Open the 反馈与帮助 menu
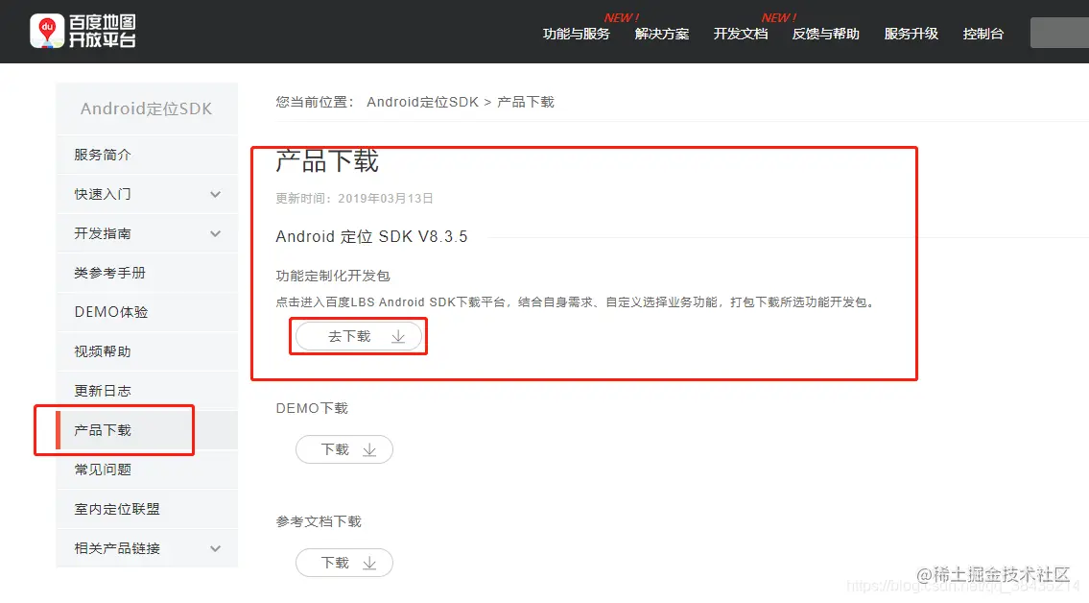This screenshot has width=1089, height=603. pos(826,34)
